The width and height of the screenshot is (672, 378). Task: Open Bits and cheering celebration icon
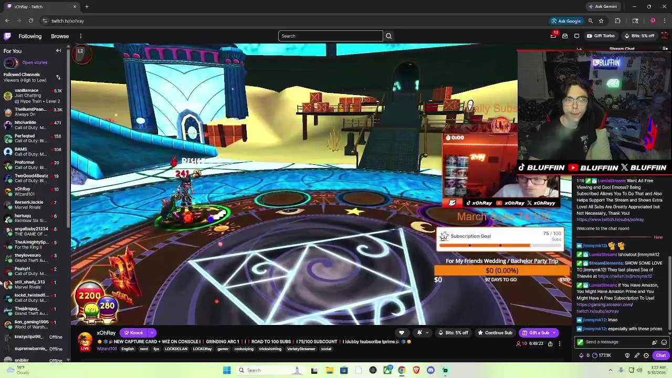655,342
